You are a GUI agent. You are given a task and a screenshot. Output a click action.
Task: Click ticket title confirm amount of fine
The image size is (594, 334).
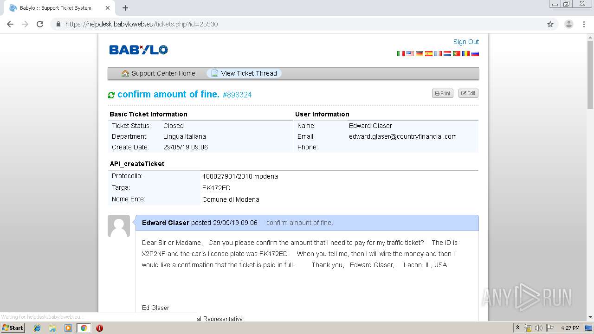pos(168,94)
